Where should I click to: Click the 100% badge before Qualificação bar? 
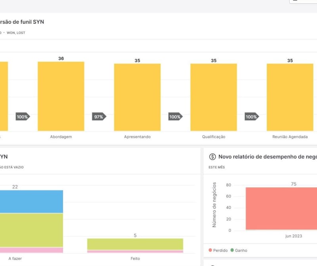click(x=175, y=117)
